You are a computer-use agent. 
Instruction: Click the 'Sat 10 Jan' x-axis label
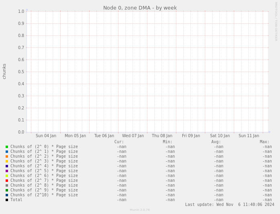click(x=220, y=136)
